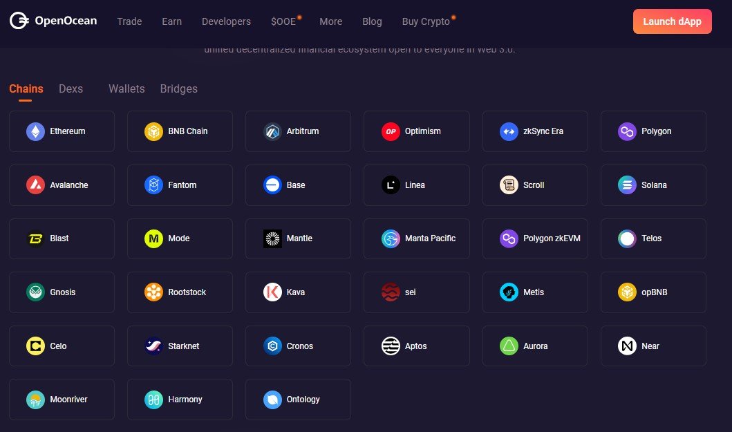The image size is (732, 432).
Task: Click the opBNB chain icon
Action: [627, 292]
